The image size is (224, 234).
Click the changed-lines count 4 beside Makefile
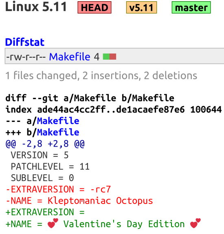point(97,57)
